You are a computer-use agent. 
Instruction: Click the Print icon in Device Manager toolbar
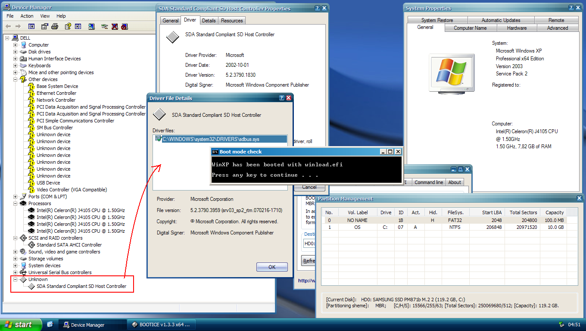pos(55,26)
